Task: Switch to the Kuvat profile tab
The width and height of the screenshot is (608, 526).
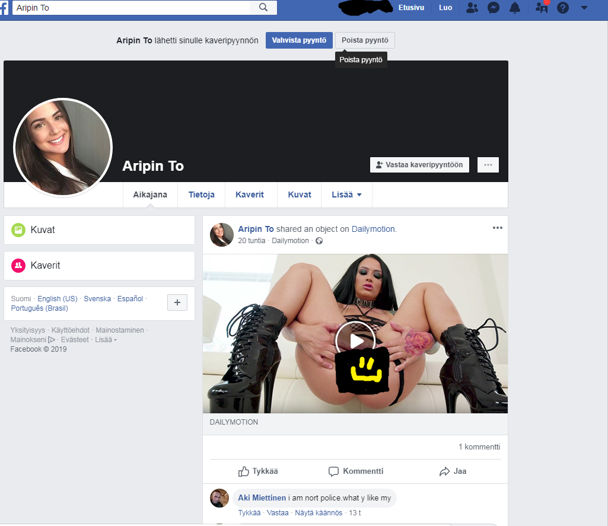Action: [300, 195]
